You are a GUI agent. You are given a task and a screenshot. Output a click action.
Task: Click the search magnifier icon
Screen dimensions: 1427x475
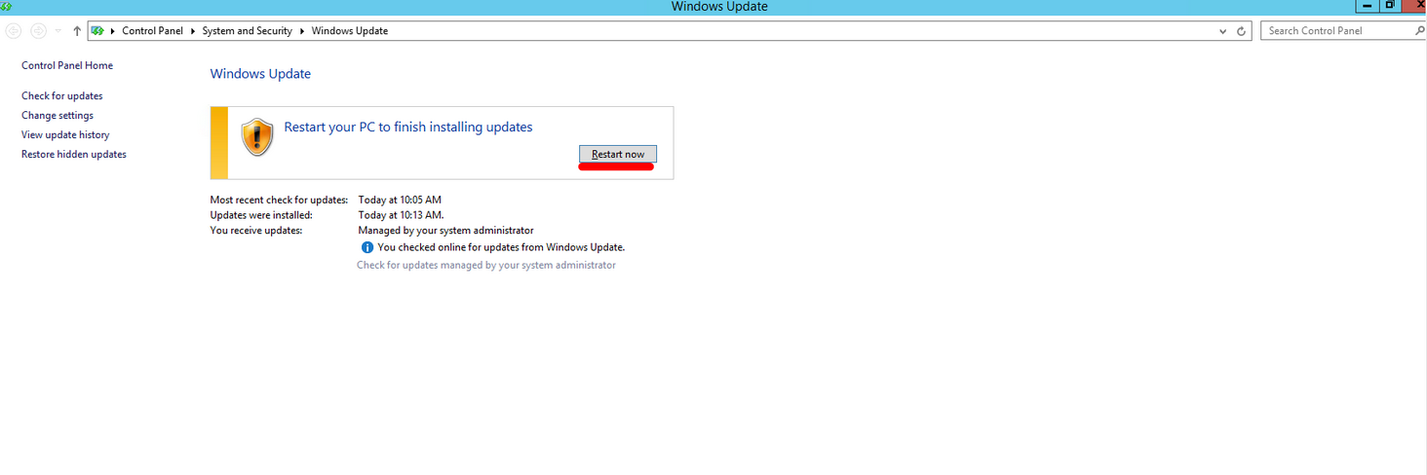pyautogui.click(x=1419, y=31)
